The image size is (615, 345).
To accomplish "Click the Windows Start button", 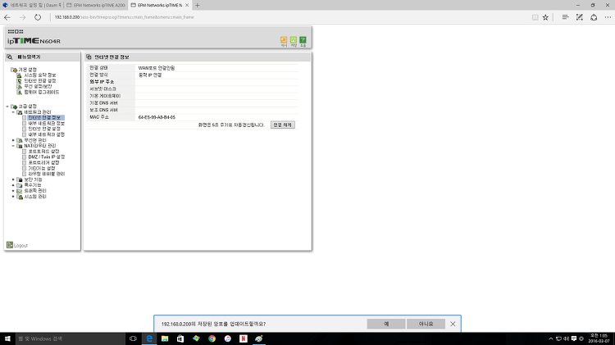I will (x=7, y=338).
